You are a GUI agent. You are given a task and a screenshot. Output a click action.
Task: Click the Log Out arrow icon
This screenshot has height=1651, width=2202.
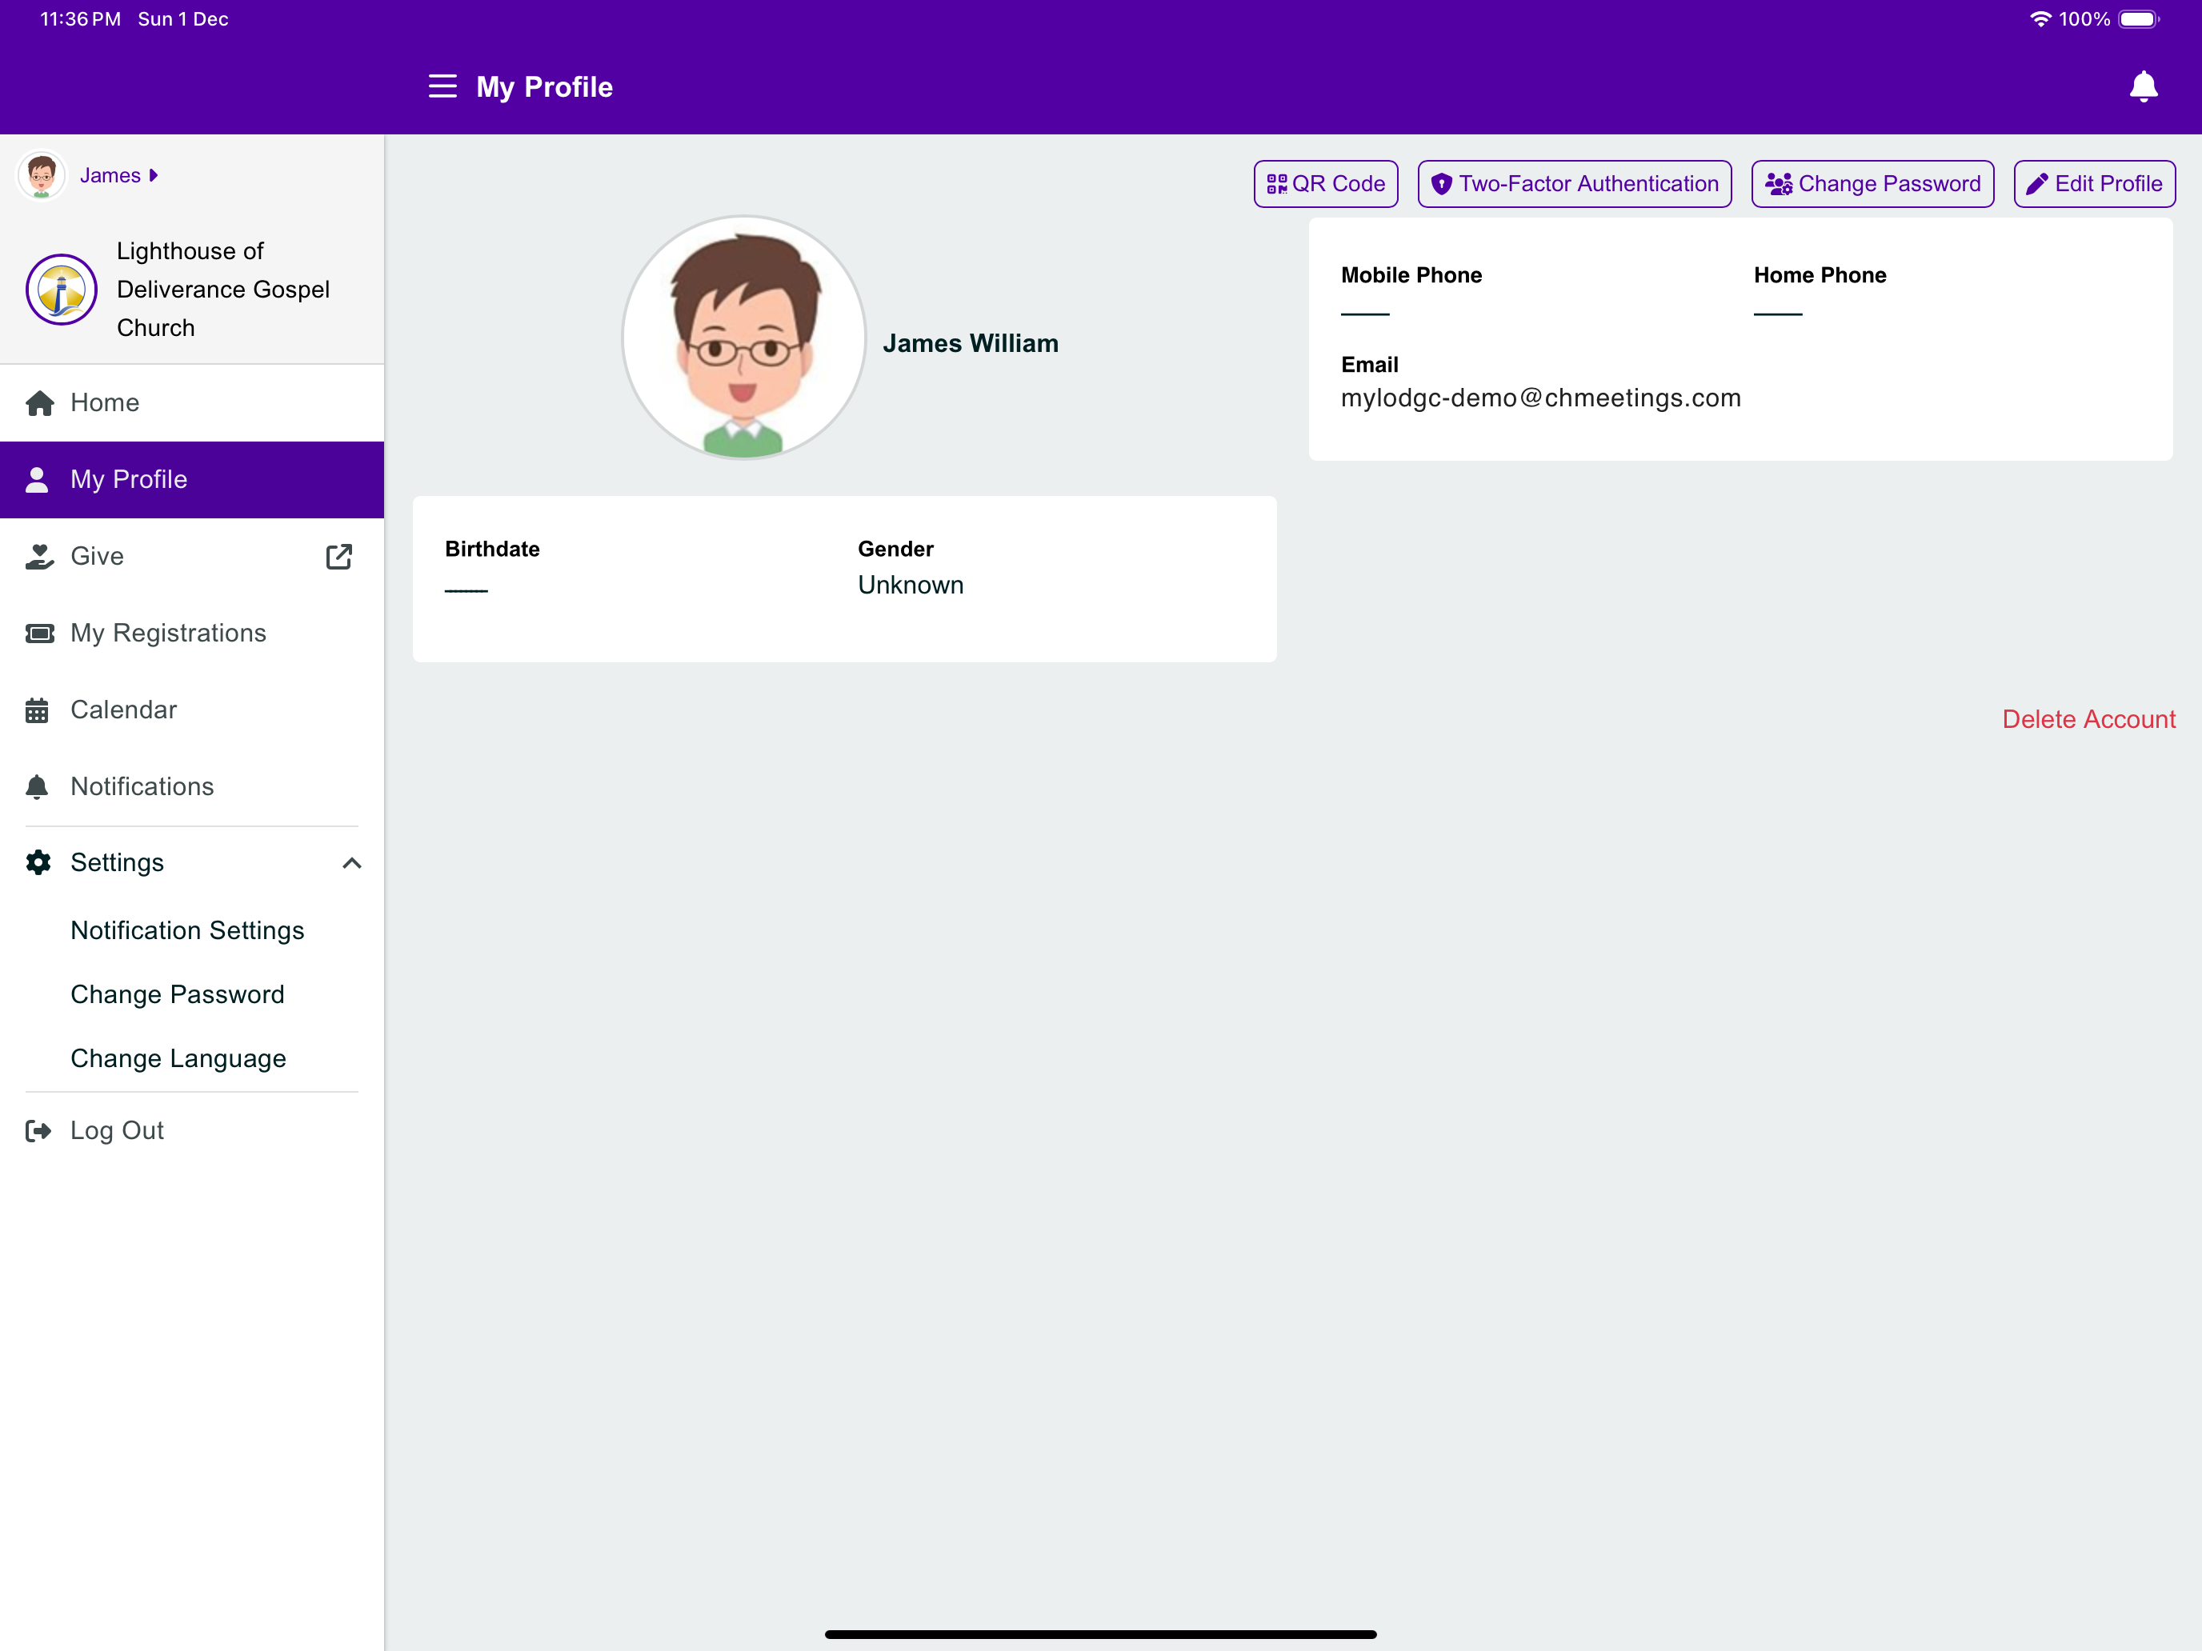point(38,1130)
